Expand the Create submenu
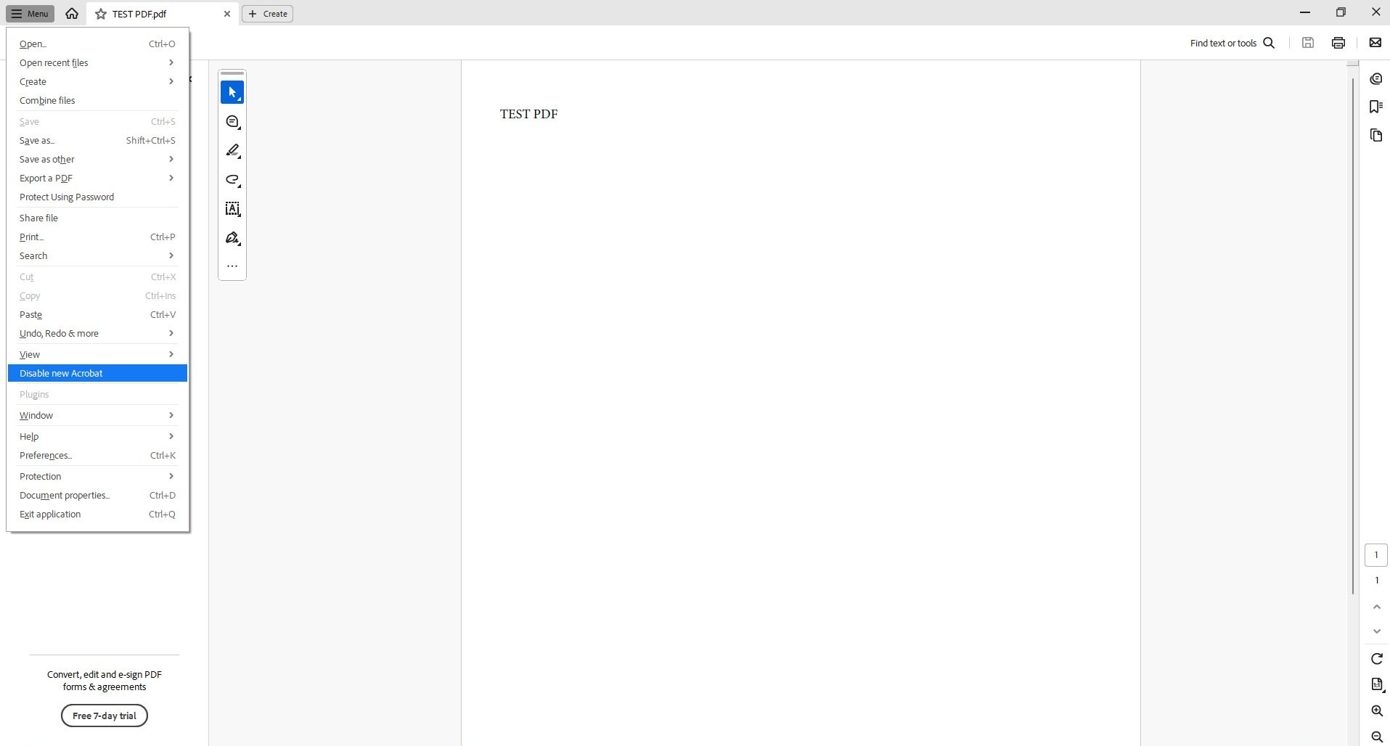This screenshot has height=746, width=1390. (97, 81)
